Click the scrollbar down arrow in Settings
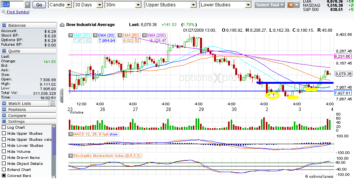The image size is (354, 180). pyautogui.click(x=54, y=177)
